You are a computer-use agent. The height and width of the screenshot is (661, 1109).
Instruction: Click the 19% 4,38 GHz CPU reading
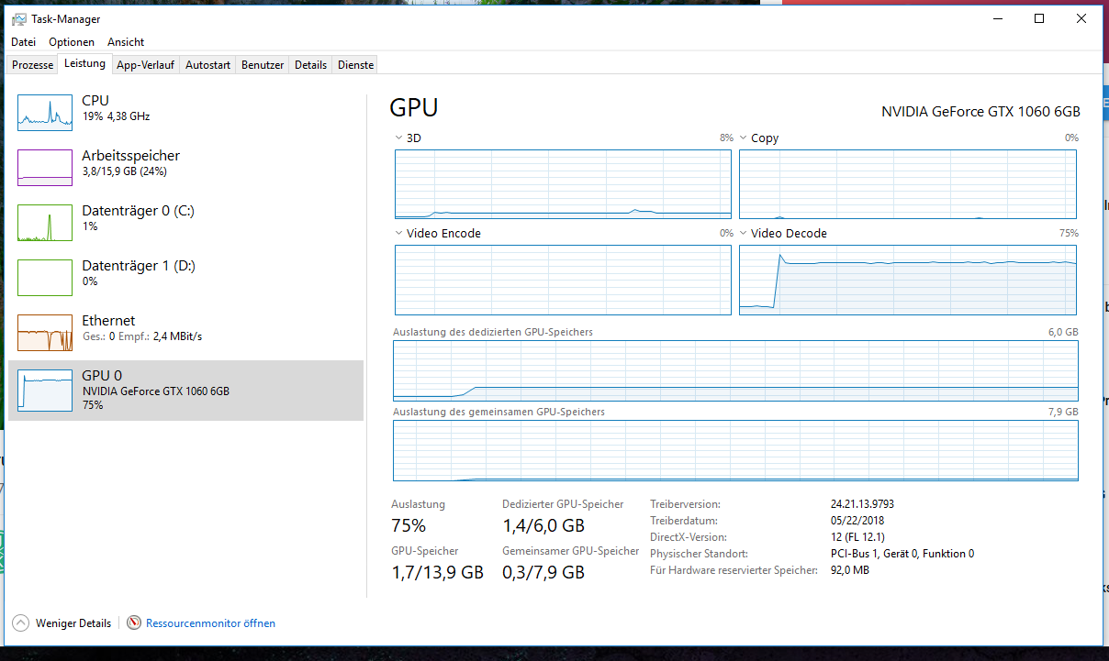pos(116,116)
